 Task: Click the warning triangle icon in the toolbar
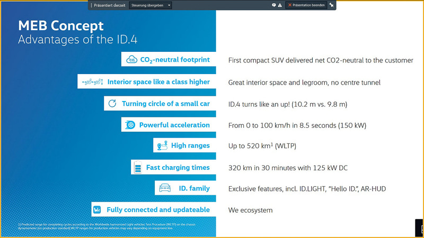tap(280, 5)
